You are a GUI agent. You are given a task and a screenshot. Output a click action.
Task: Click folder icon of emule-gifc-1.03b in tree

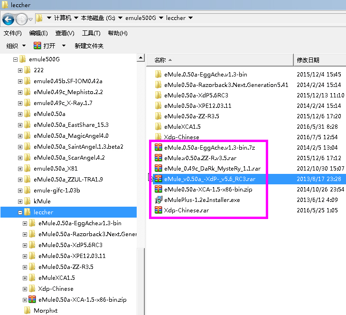tap(28, 190)
